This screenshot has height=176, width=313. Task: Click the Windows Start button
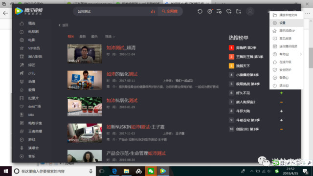point(6,171)
